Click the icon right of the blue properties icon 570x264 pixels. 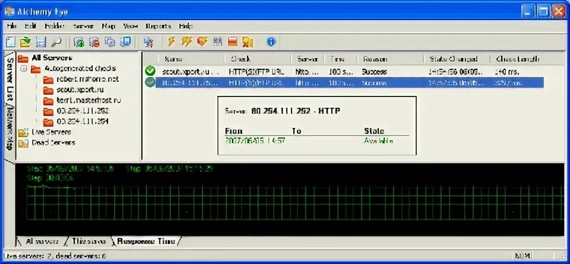coord(148,42)
